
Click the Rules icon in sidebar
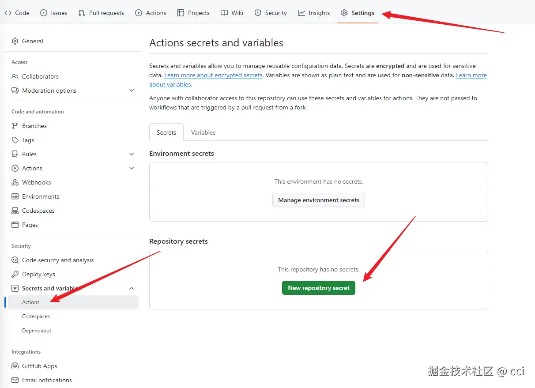tap(15, 154)
